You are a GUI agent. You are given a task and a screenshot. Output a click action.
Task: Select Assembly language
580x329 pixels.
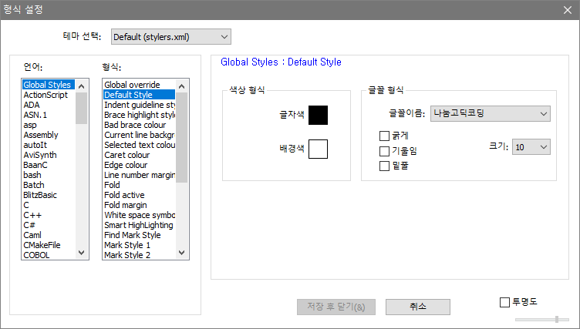pos(49,135)
